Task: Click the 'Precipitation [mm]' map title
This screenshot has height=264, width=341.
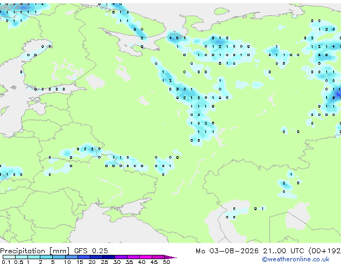Action: (x=35, y=251)
